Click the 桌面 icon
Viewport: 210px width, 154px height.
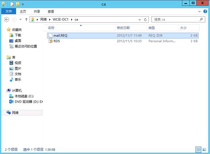pos(11,41)
